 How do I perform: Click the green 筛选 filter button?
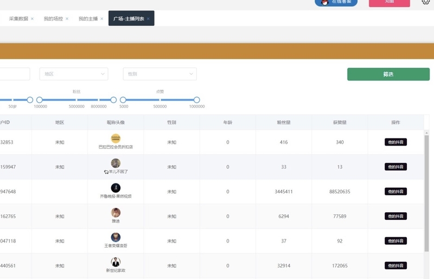388,74
